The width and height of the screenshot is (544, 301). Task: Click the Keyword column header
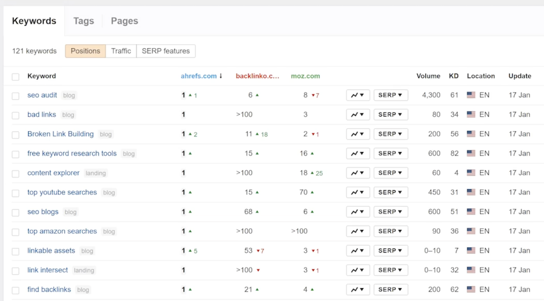[x=41, y=76]
